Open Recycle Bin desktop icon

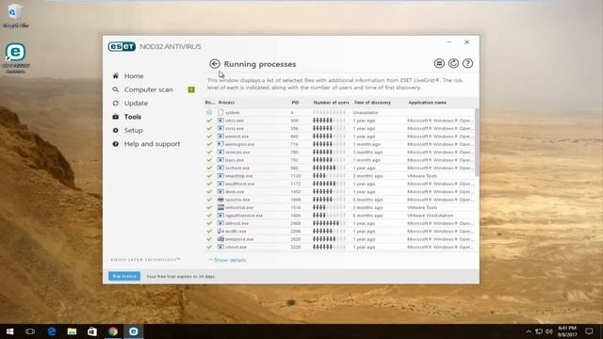coord(15,12)
